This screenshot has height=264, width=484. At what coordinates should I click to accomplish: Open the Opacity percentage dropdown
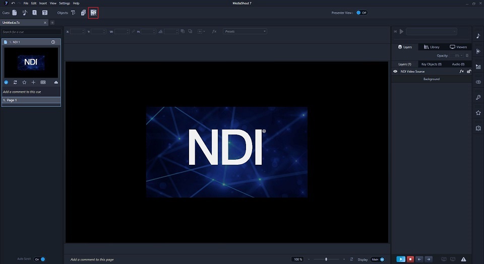click(457, 55)
